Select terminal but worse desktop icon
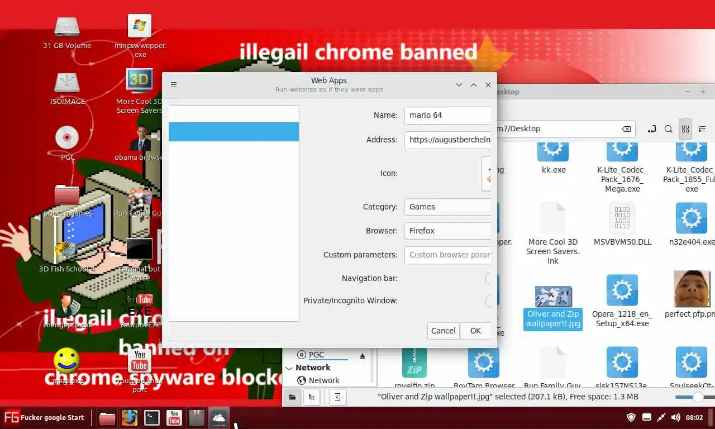This screenshot has width=715, height=429. (x=140, y=260)
